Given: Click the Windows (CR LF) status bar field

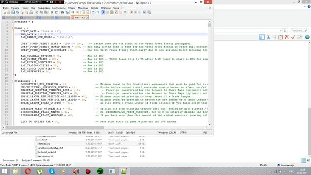Looking at the screenshot, I should pos(167,133).
